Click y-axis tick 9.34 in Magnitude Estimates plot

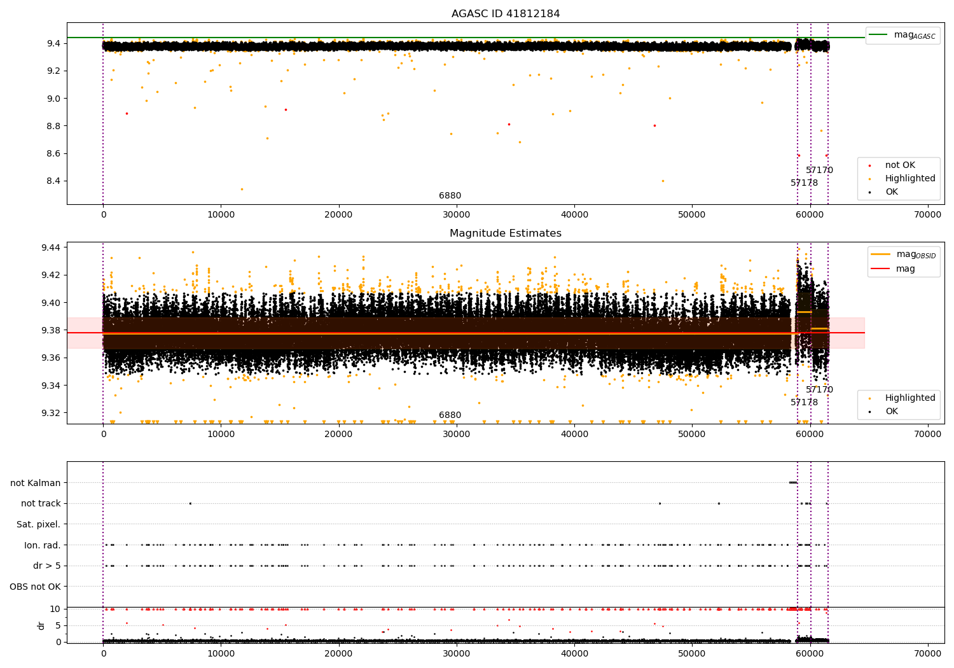[x=52, y=386]
